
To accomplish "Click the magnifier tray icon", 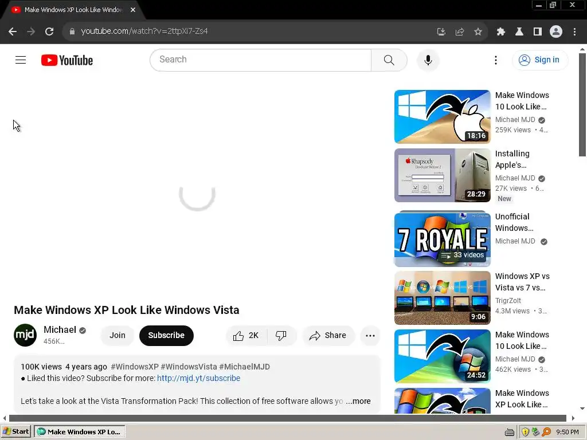I will click(546, 432).
